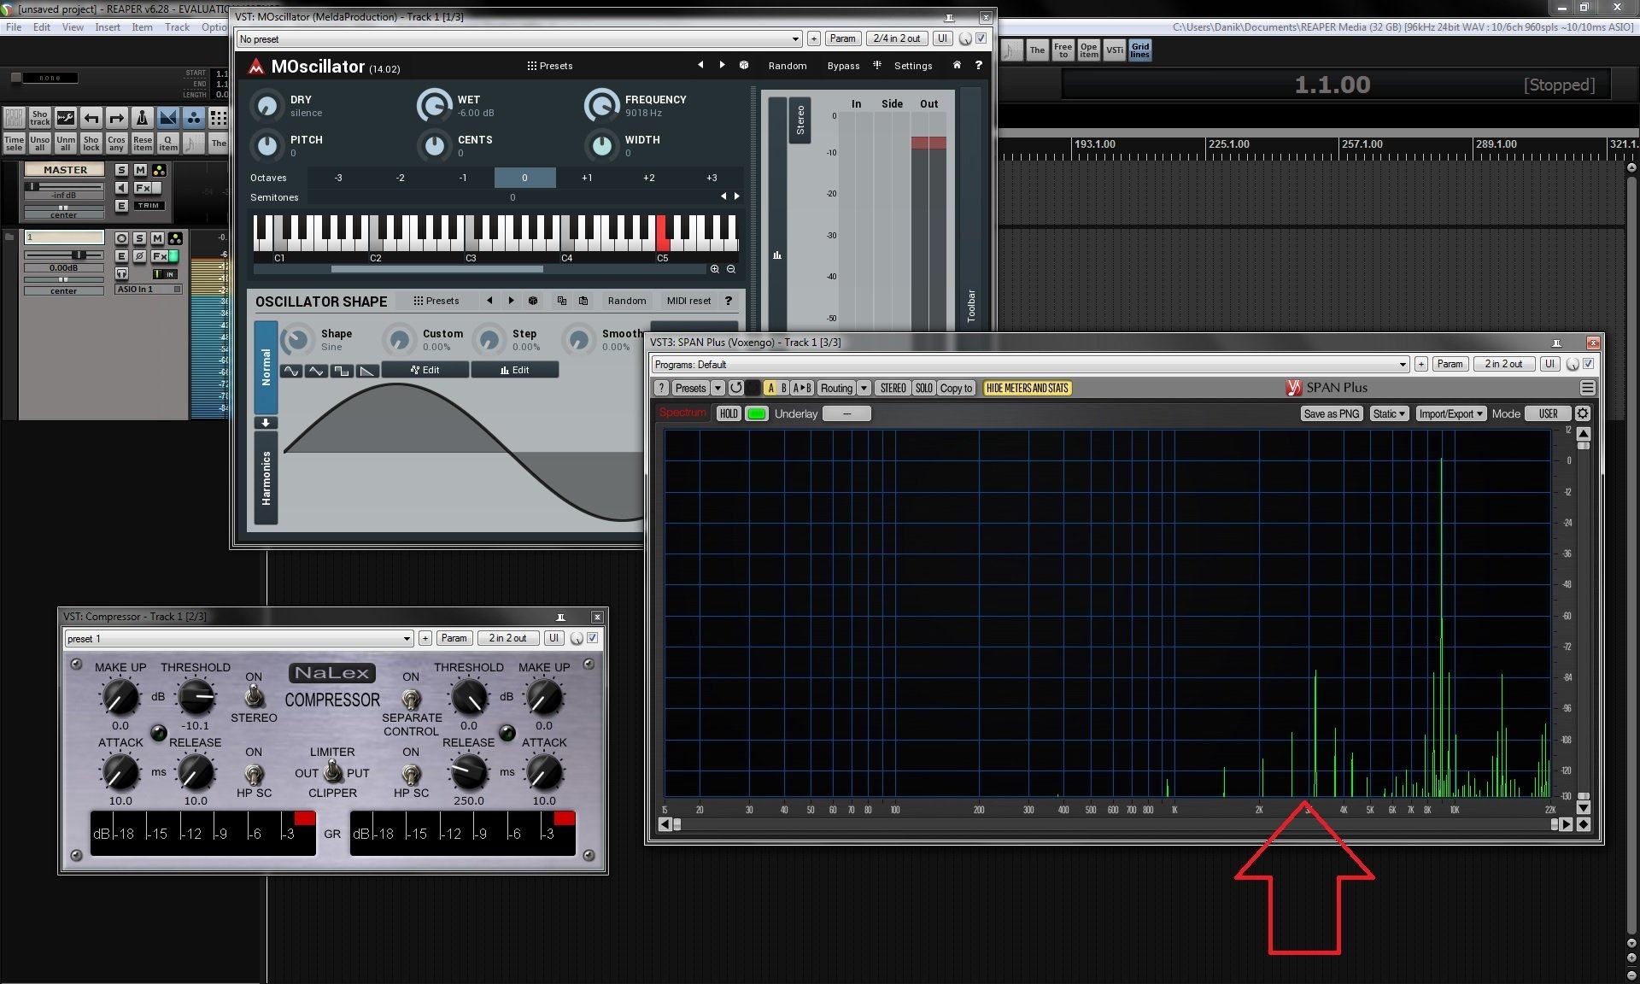Toggle the metronome icon in REAPER toolbar
This screenshot has width=1640, height=984.
point(143,118)
